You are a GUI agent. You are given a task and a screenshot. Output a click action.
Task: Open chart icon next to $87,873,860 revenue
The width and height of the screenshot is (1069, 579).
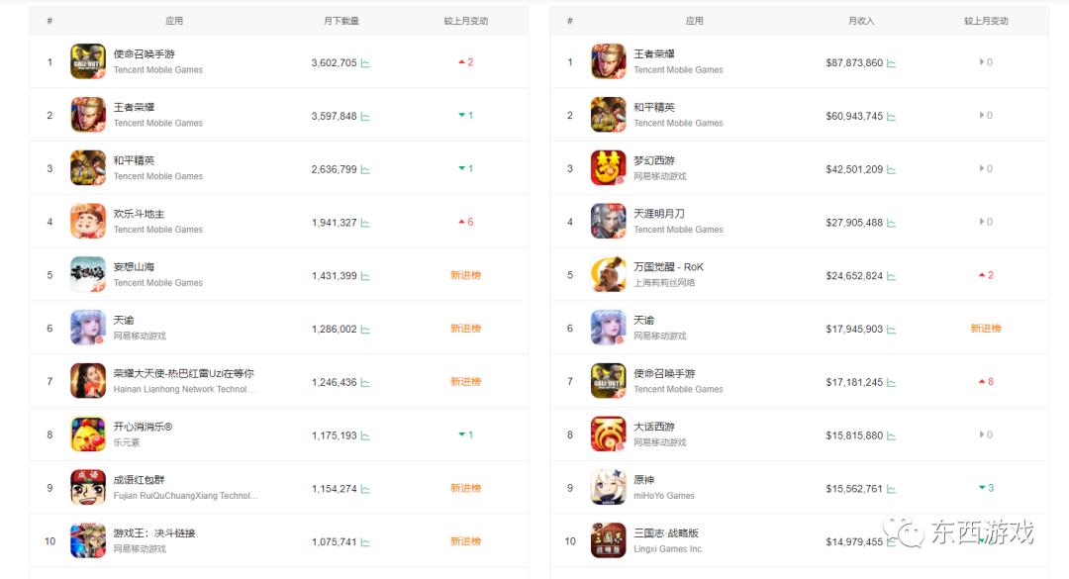tap(891, 63)
